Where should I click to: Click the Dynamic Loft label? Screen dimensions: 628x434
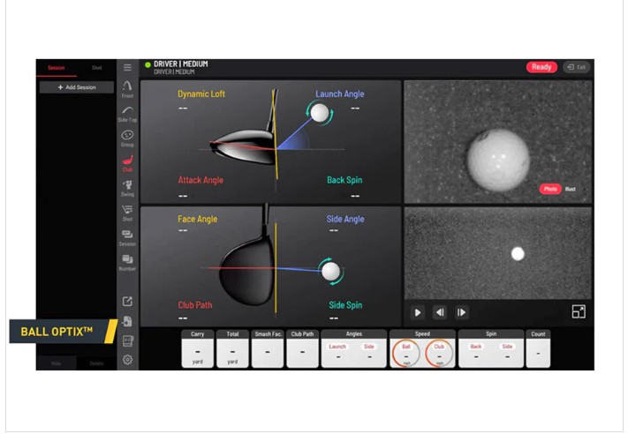[201, 94]
